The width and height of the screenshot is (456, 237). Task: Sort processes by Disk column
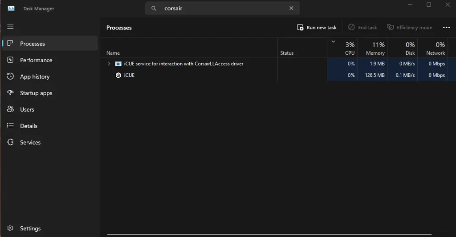[x=403, y=48]
